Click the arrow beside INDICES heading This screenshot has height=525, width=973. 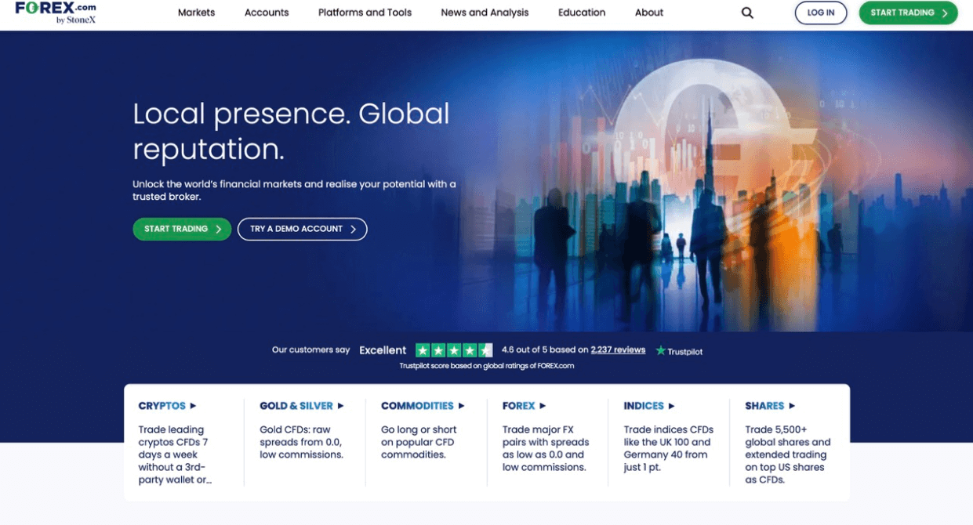coord(671,406)
